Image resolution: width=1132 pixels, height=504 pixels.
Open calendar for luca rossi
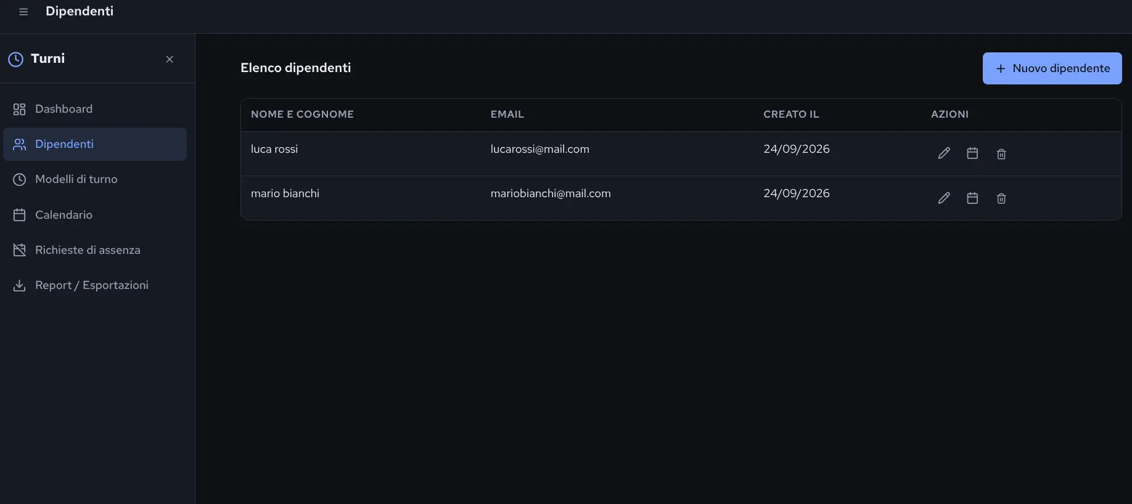972,153
